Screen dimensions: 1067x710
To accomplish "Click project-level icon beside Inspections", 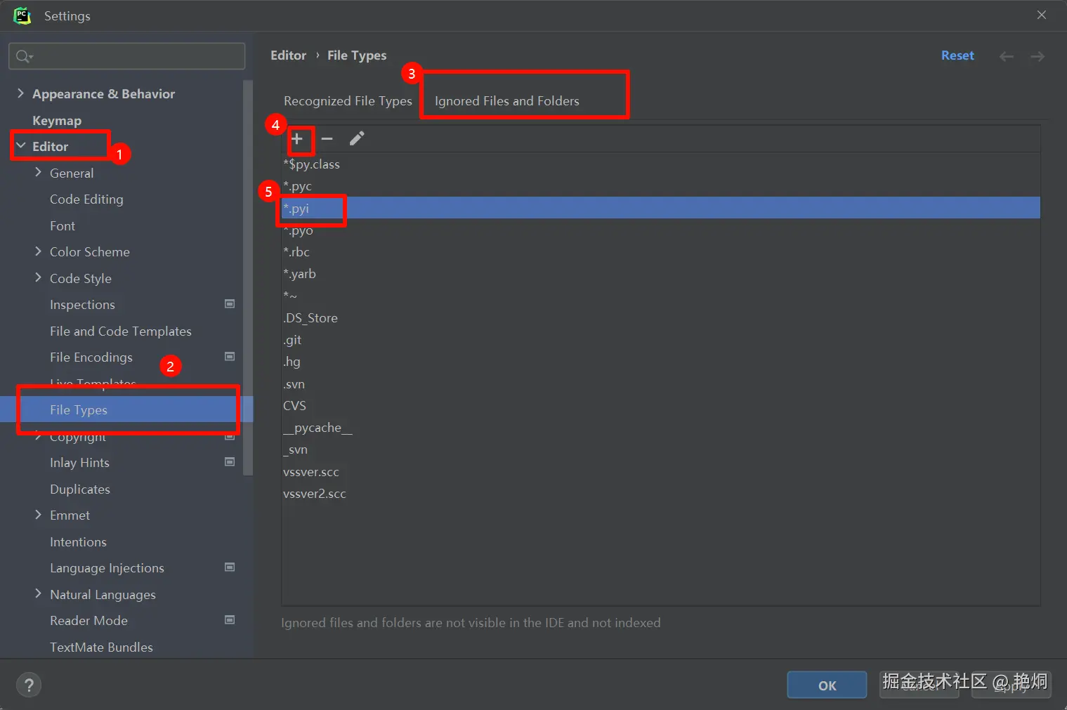I will coord(230,304).
